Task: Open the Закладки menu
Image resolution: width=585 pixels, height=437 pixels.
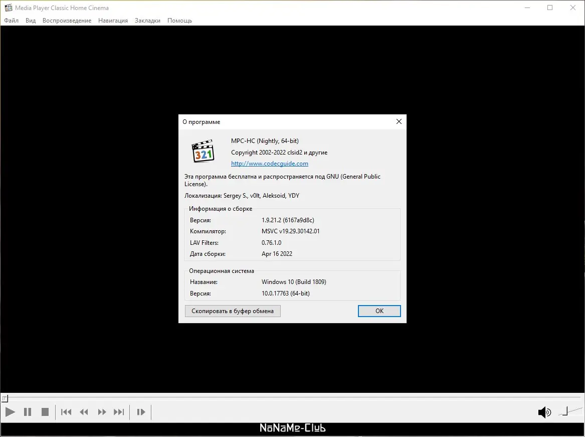Action: 147,21
